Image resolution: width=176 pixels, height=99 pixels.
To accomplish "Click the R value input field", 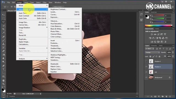I will 168,16.
